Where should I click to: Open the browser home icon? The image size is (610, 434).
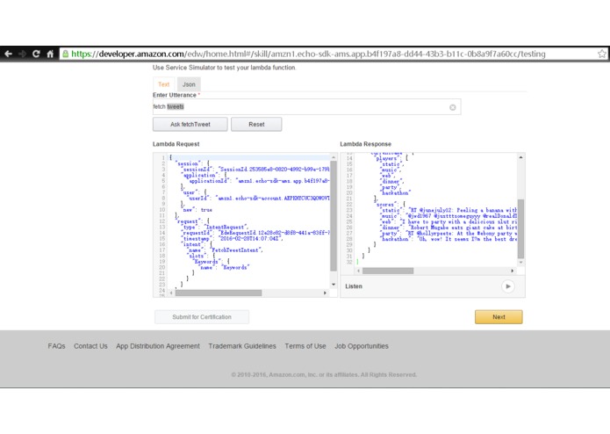click(x=50, y=54)
